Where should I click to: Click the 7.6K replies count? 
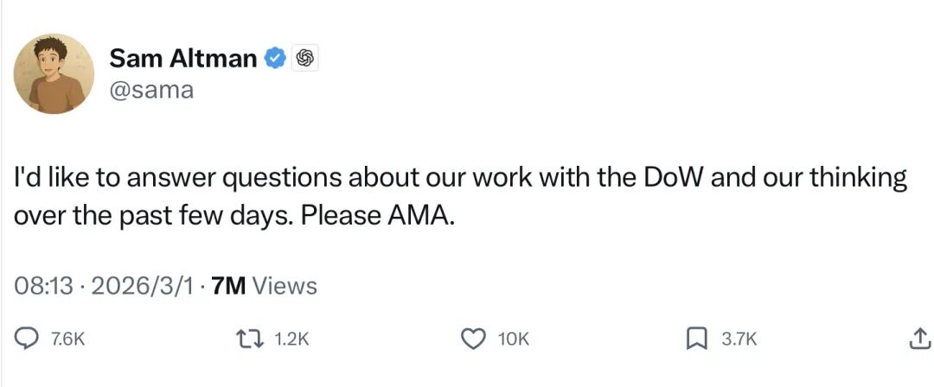pyautogui.click(x=67, y=340)
